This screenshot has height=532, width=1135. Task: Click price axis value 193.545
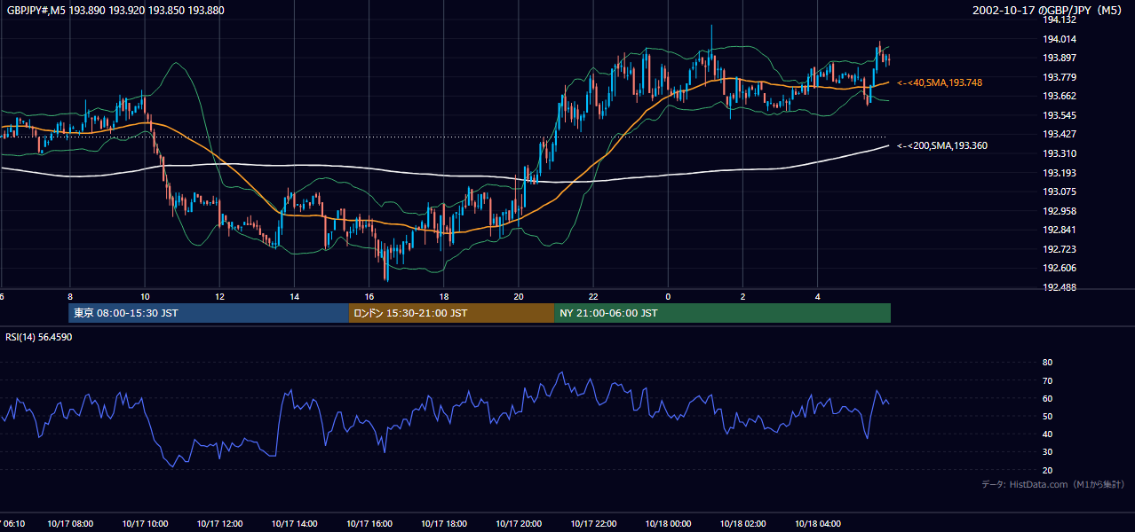pyautogui.click(x=1060, y=115)
